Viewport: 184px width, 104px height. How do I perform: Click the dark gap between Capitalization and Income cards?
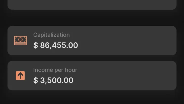92,58
